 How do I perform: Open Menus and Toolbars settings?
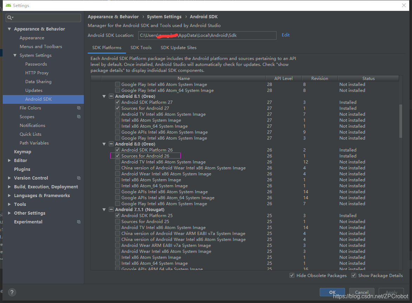point(41,47)
